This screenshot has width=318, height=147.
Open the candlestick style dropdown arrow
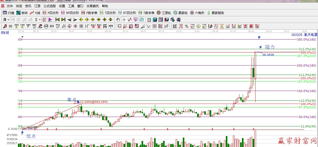[40, 20]
